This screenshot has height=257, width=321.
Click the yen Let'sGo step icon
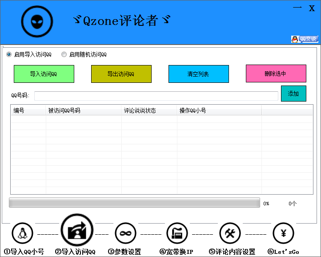284,233
